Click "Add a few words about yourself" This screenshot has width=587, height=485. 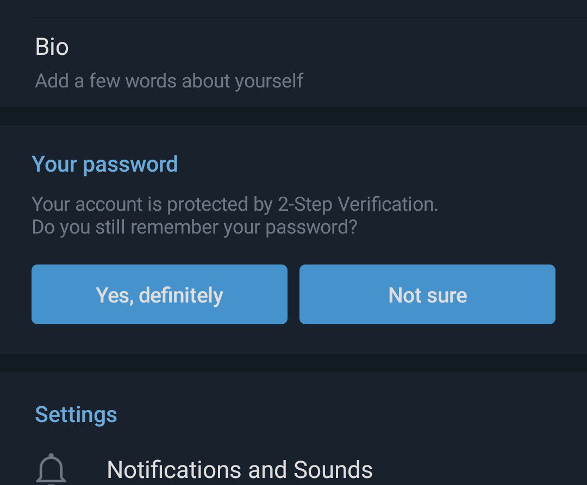[169, 81]
